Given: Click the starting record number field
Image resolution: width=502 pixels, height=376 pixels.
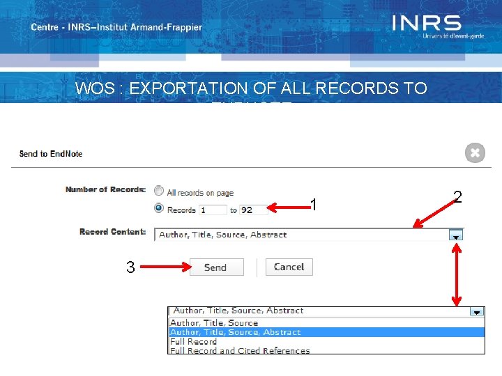Looking at the screenshot, I should point(213,210).
